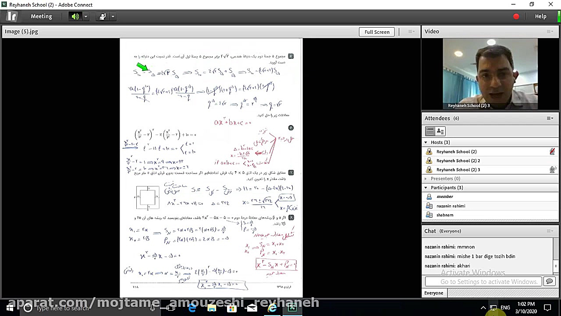Image resolution: width=561 pixels, height=316 pixels.
Task: Click participant icon beside shabnam
Action: click(429, 215)
